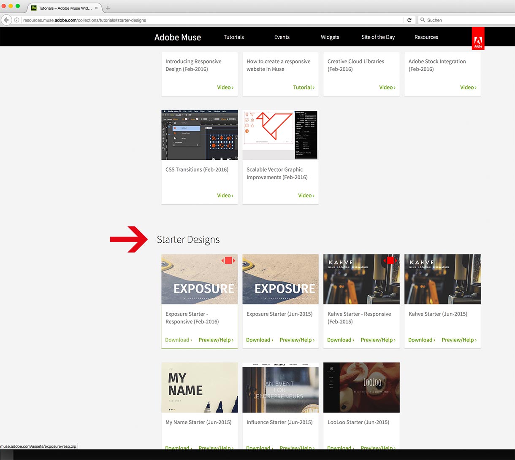Open the Resources menu item
This screenshot has height=460, width=515.
pyautogui.click(x=426, y=37)
